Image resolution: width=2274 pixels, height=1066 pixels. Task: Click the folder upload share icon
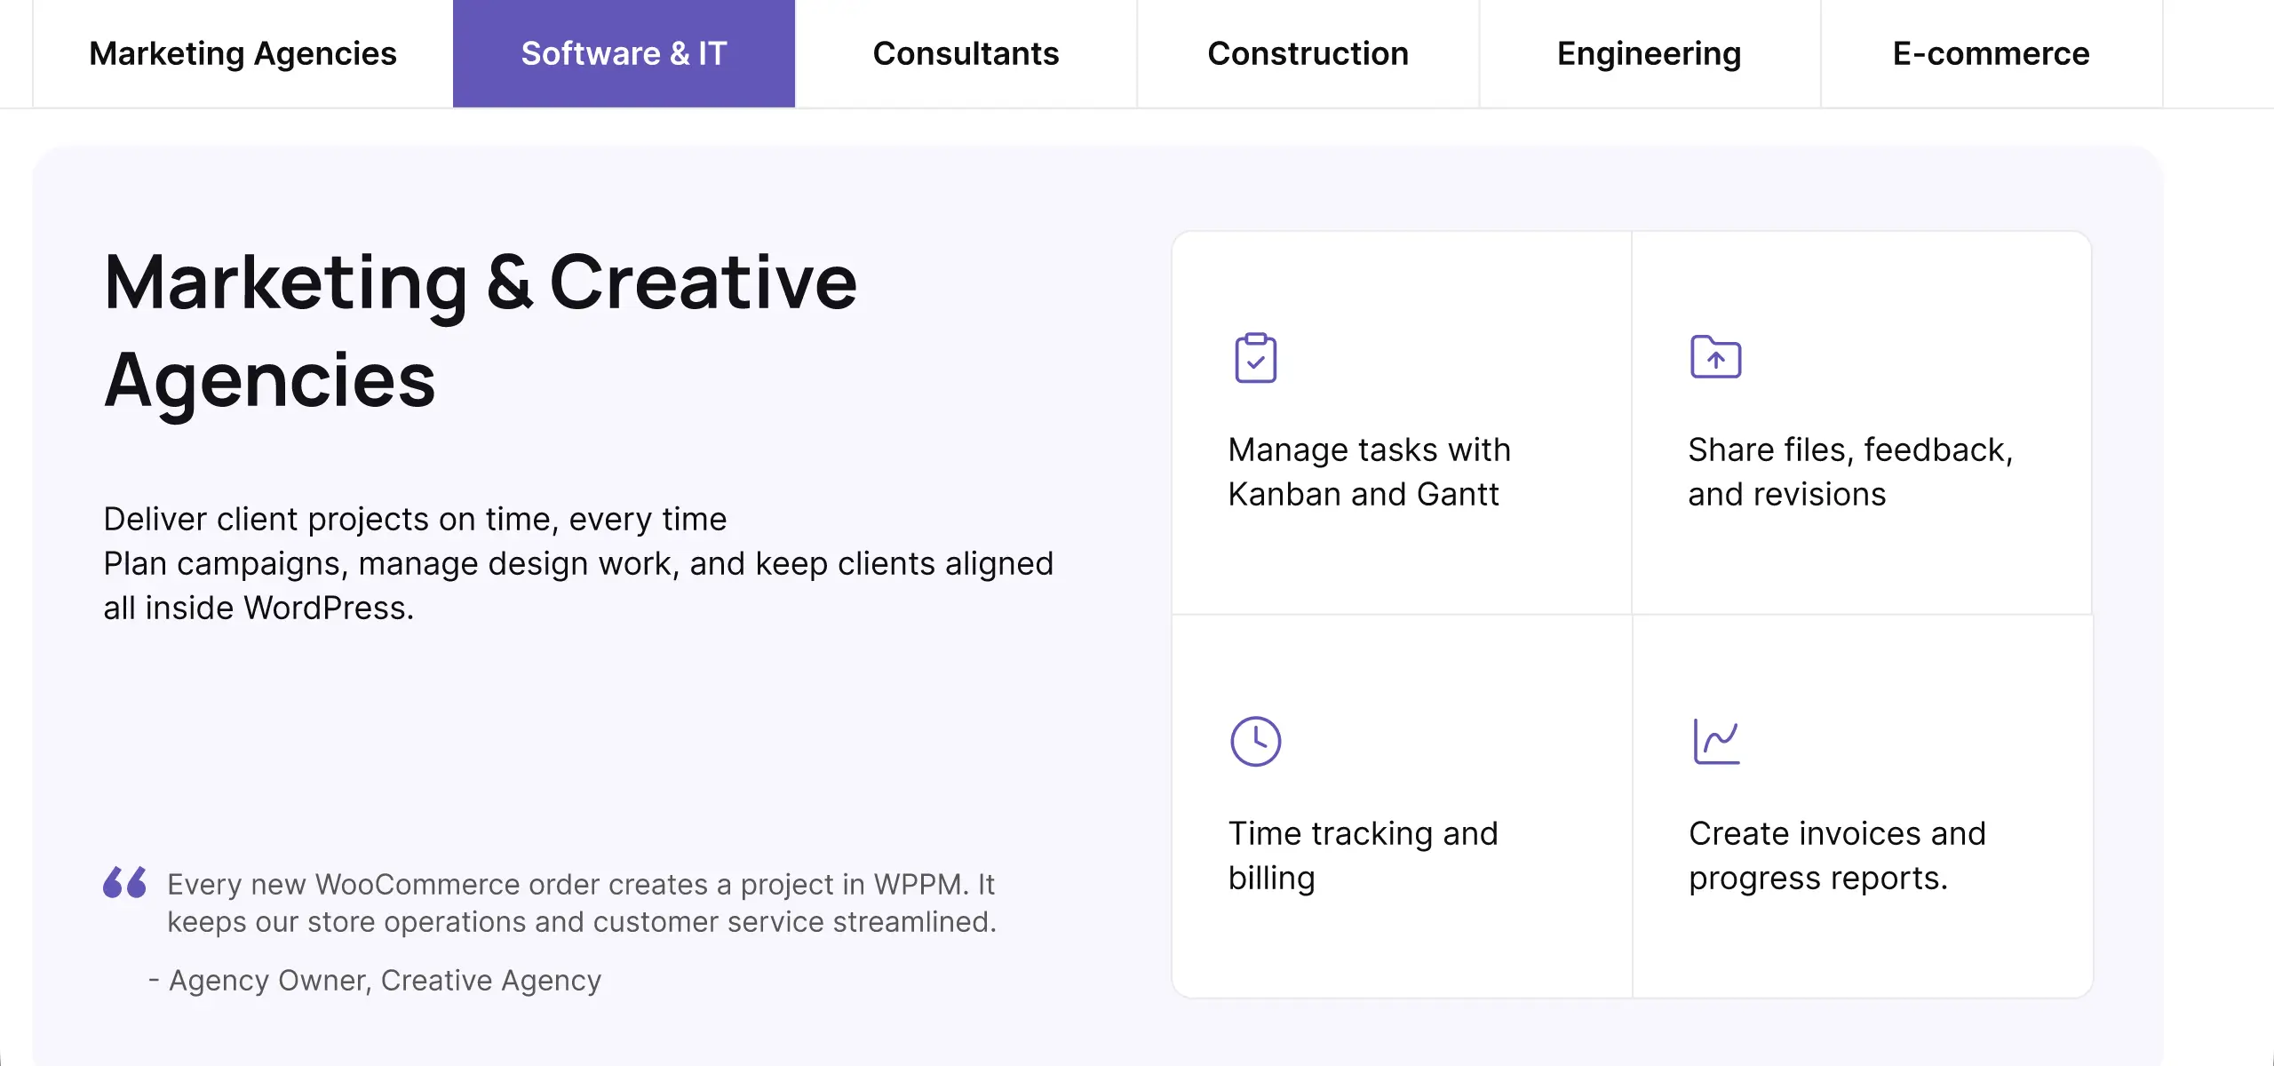(1715, 357)
